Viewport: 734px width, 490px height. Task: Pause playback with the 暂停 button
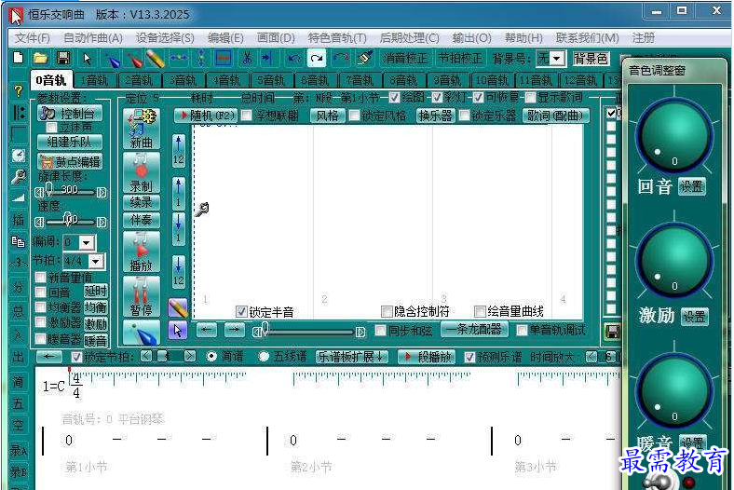142,296
